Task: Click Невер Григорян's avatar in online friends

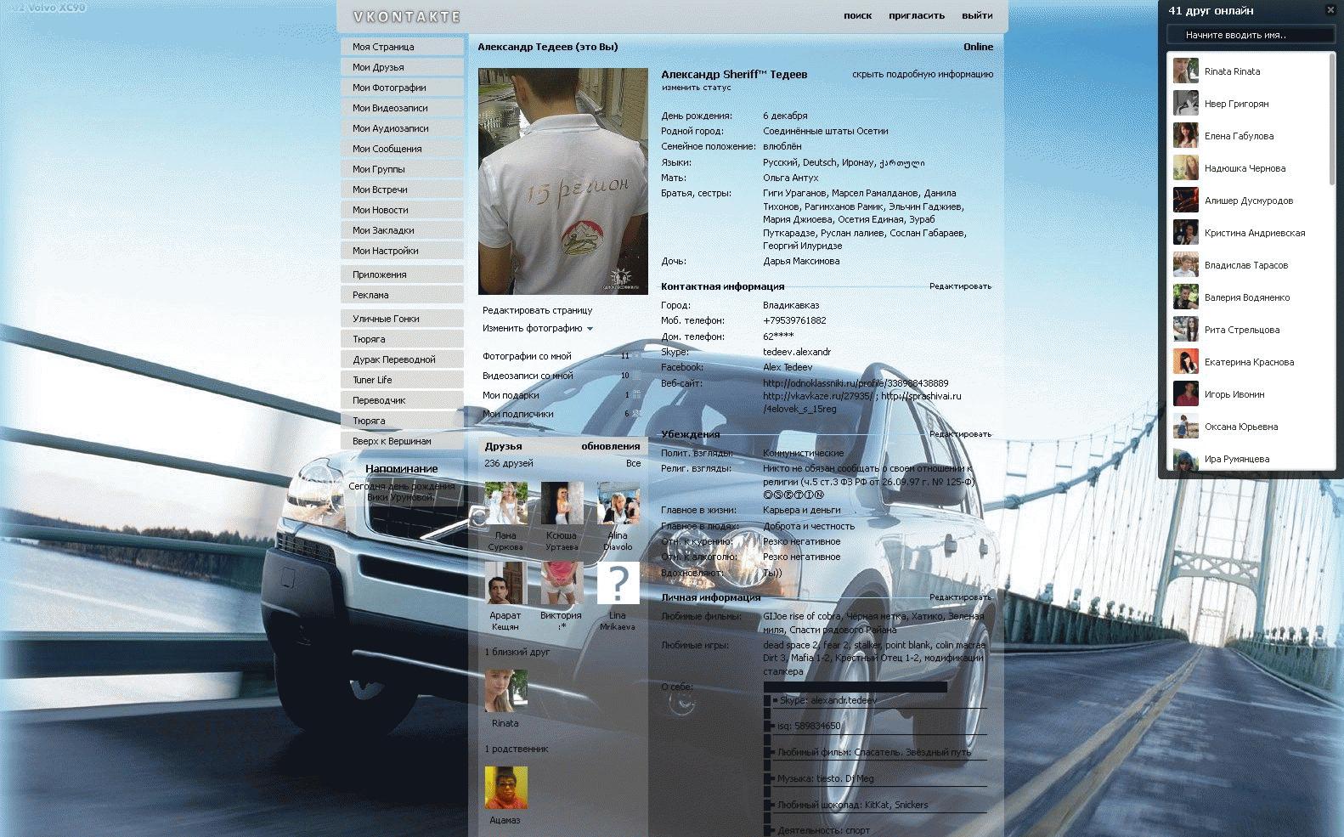Action: tap(1186, 103)
